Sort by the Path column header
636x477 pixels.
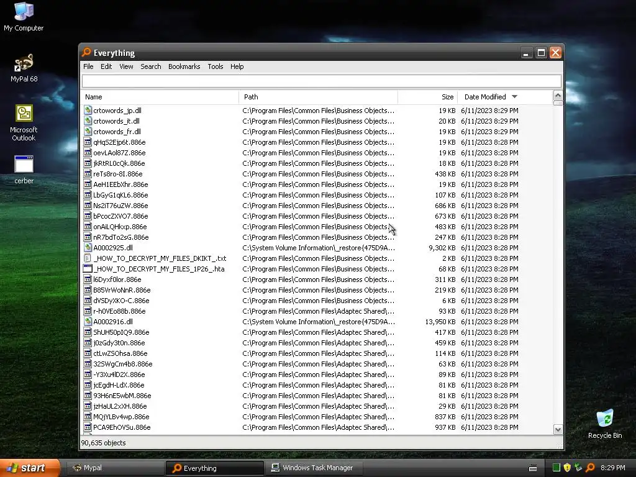pyautogui.click(x=319, y=97)
